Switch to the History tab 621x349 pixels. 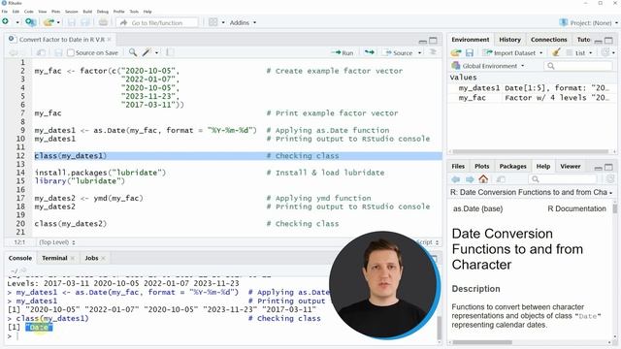pyautogui.click(x=509, y=40)
